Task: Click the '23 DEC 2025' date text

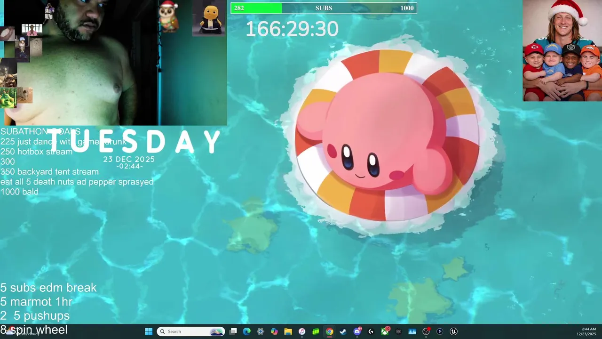Action: tap(129, 160)
